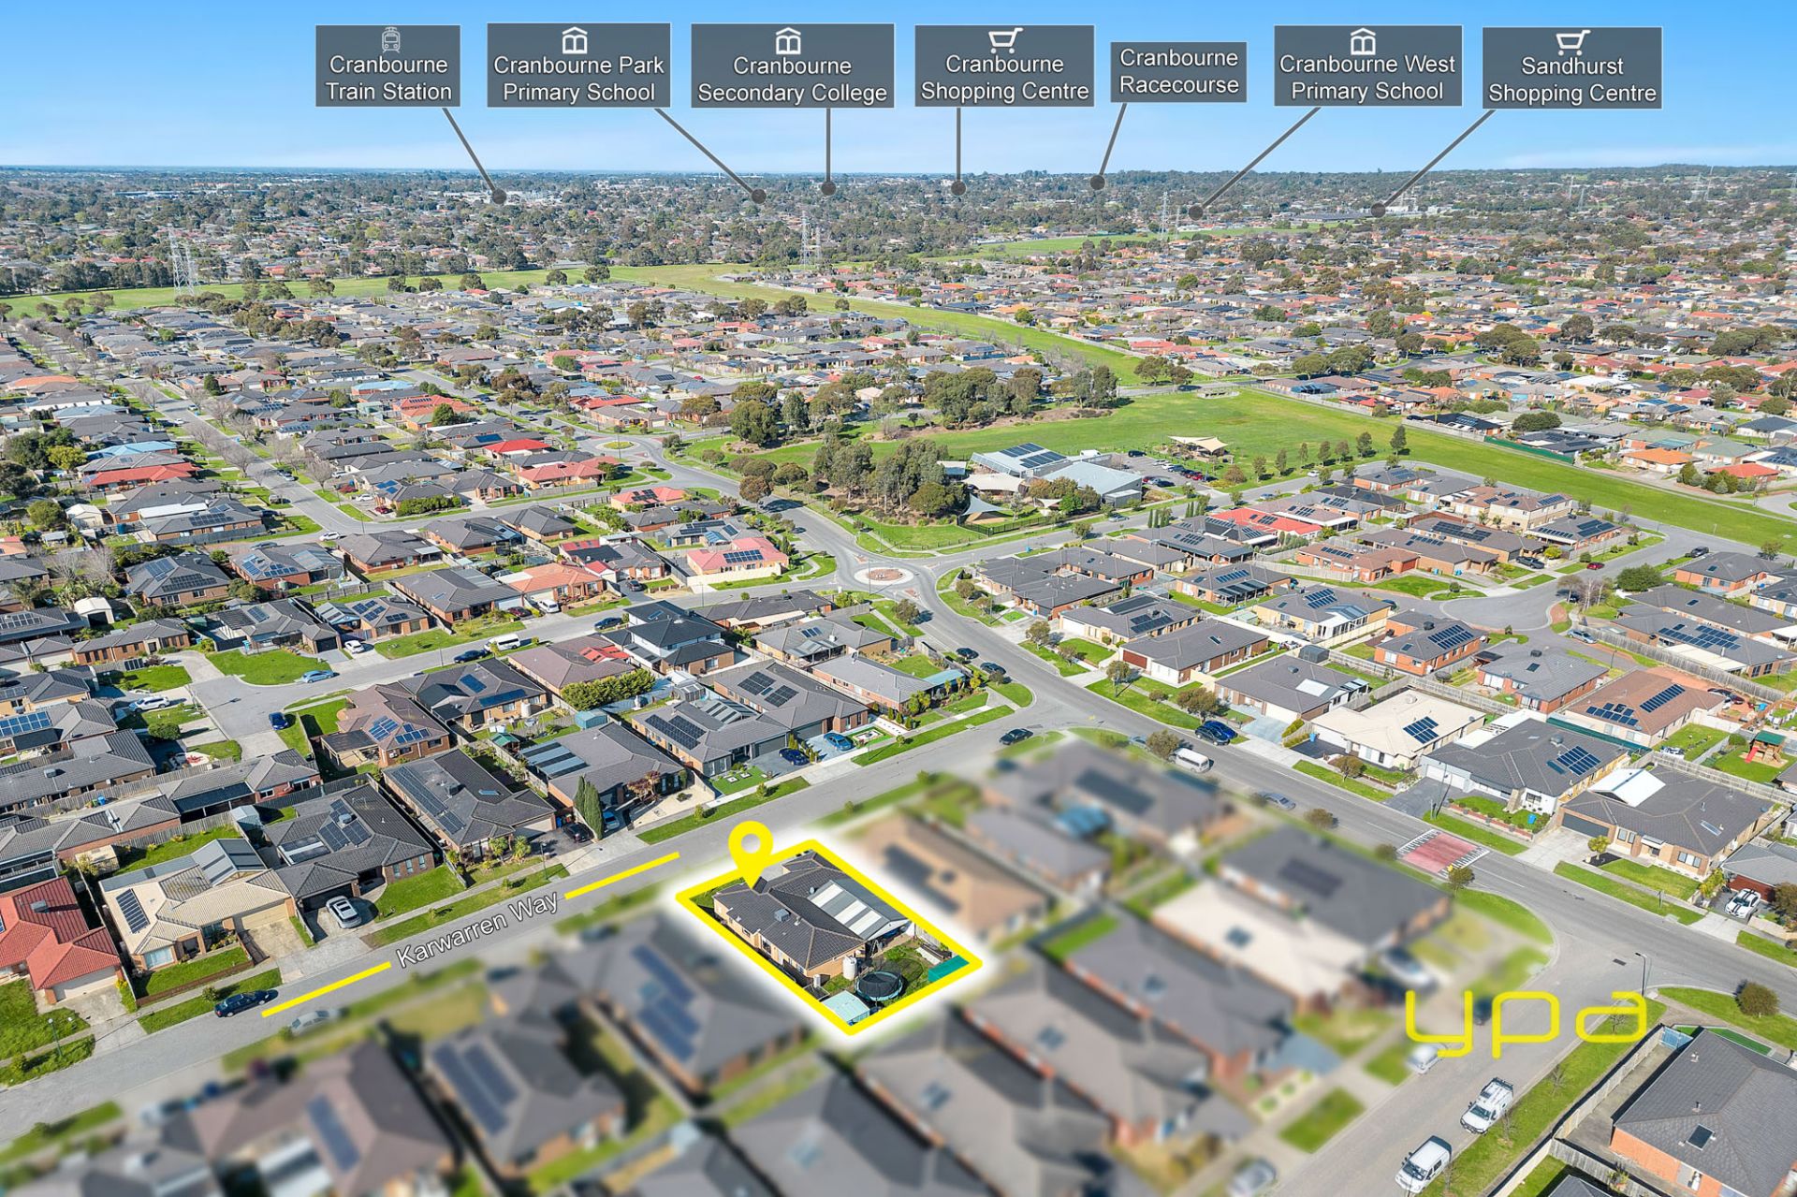Select the Sandhurst Shopping Centre label
This screenshot has width=1797, height=1197.
(1572, 80)
